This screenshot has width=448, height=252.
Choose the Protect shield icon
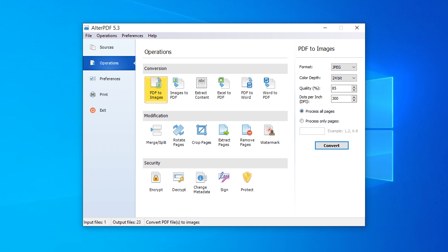(x=247, y=182)
